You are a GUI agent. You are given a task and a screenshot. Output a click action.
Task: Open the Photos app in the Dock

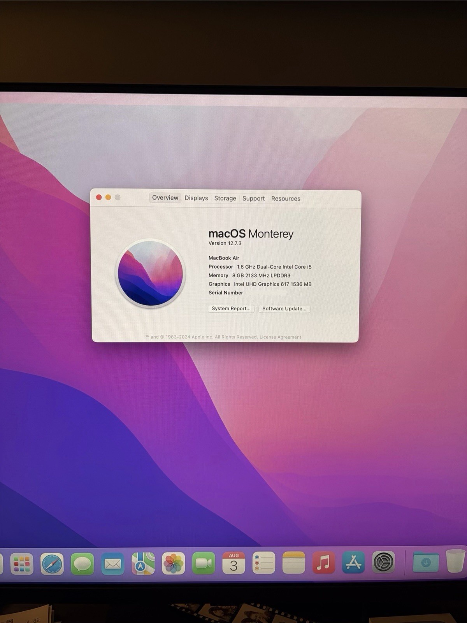click(173, 563)
